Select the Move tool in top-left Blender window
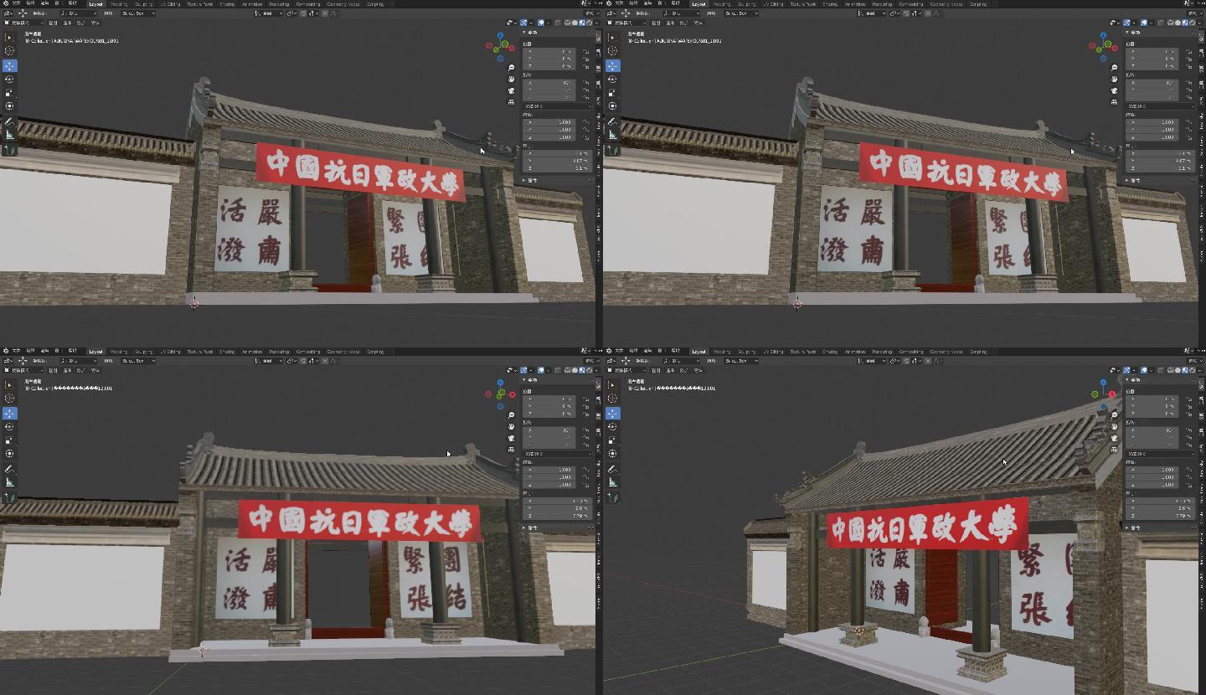Viewport: 1206px width, 695px height. coord(9,65)
